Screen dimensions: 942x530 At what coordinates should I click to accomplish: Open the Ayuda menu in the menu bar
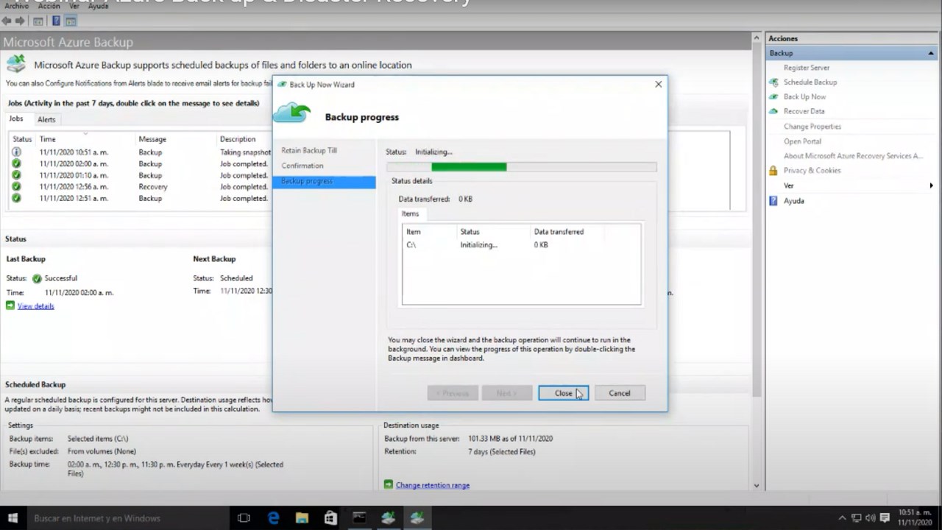click(98, 6)
